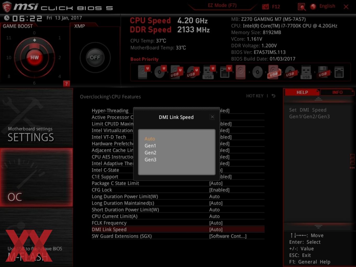Select the UEFI USB CD/DVD boot icon
356x267 pixels.
(x=193, y=72)
